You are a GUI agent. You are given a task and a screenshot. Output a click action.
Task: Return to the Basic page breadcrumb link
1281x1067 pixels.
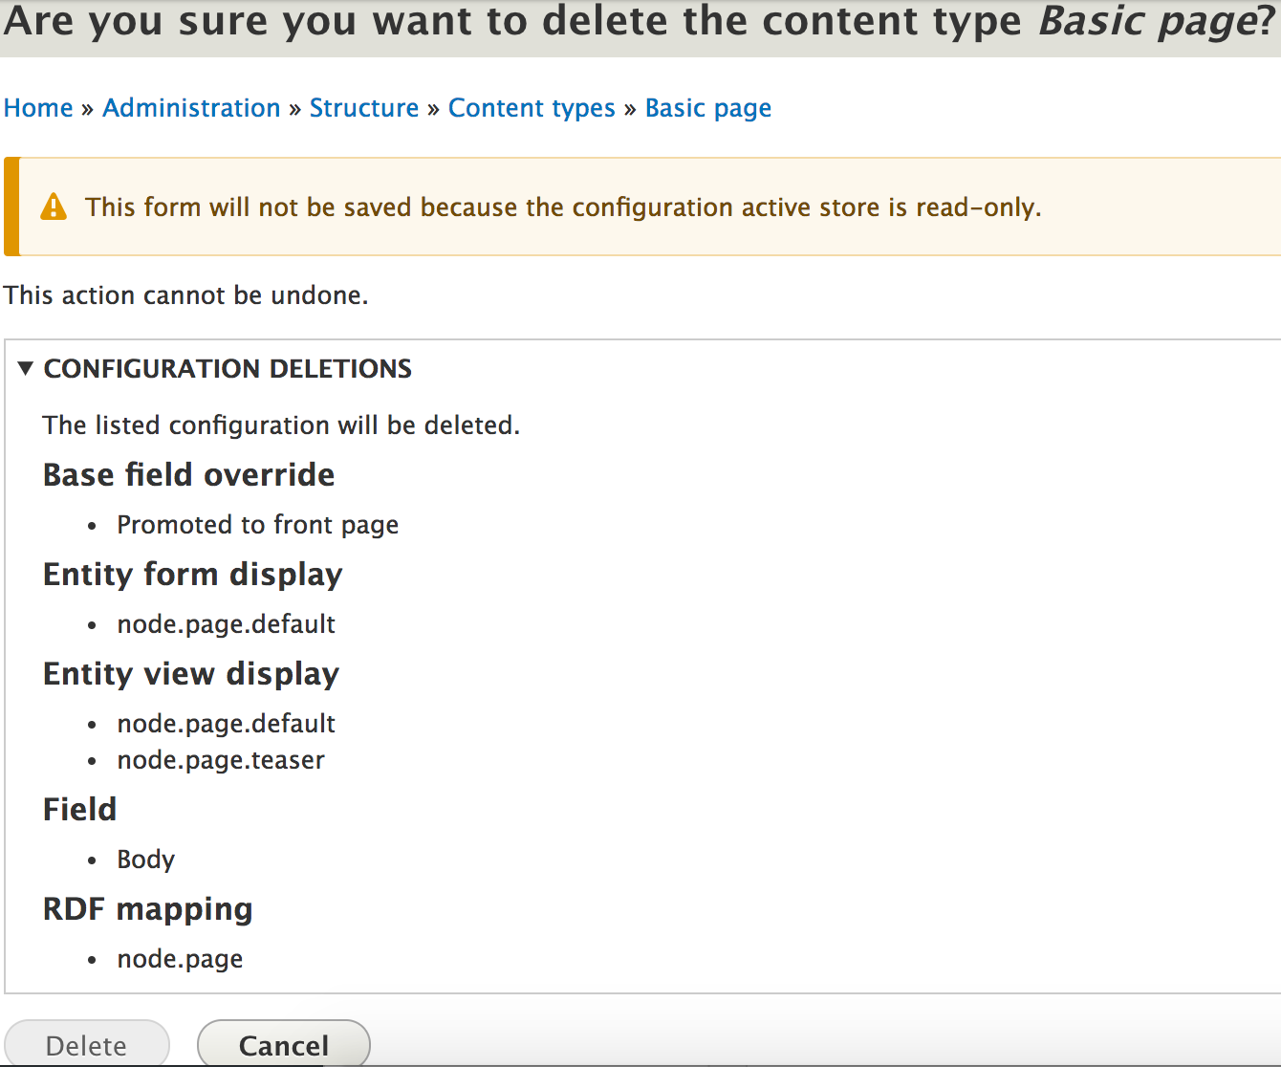pyautogui.click(x=707, y=108)
